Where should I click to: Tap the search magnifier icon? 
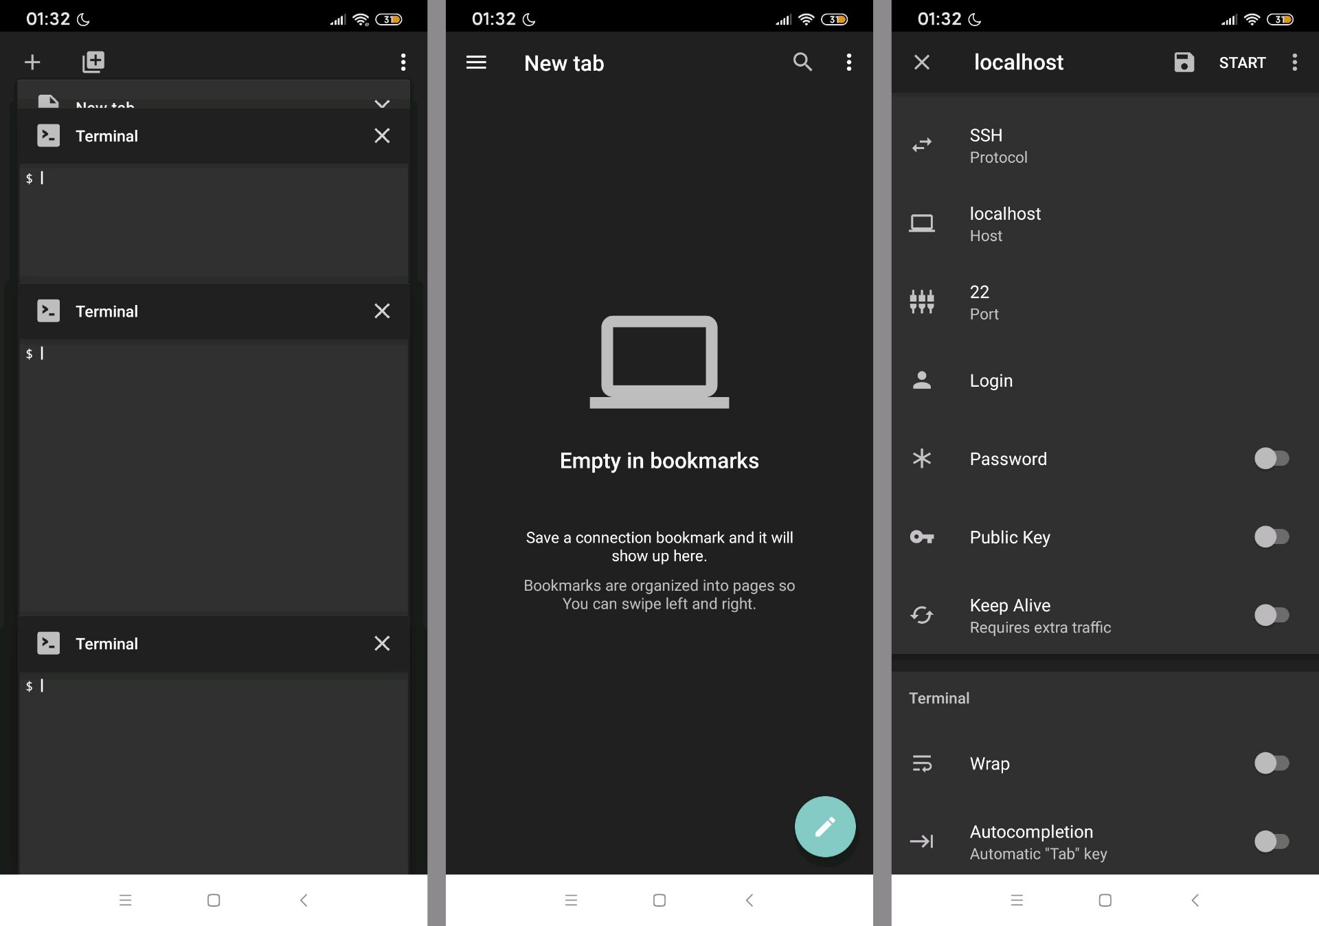point(802,63)
